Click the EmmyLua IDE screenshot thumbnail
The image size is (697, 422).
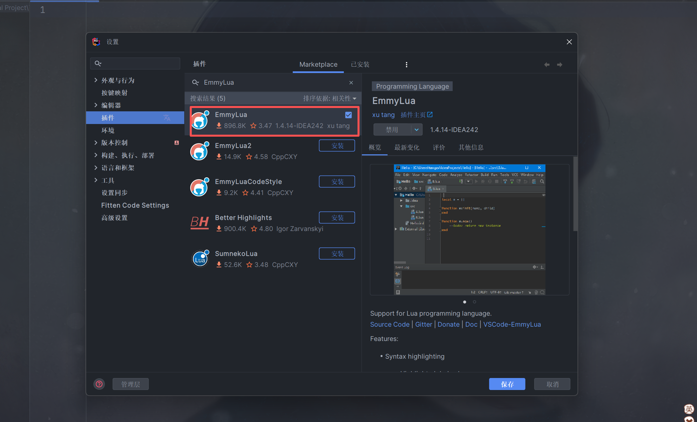point(469,229)
